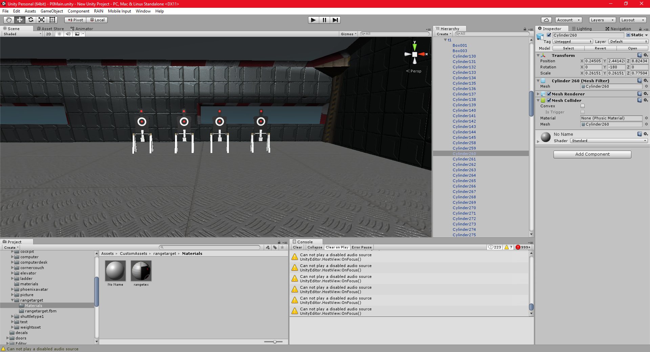Image resolution: width=650 pixels, height=352 pixels.
Task: Open the Shader Standard dropdown
Action: pos(609,141)
